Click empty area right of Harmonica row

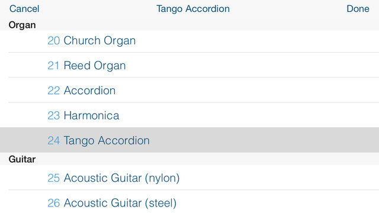249,115
